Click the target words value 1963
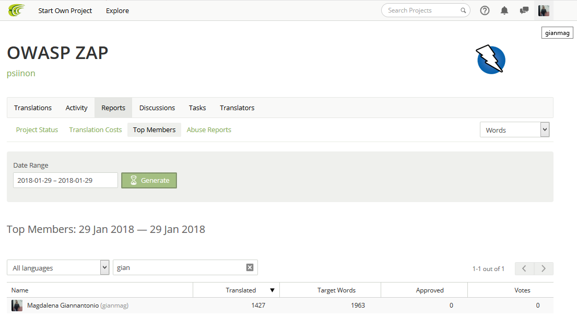577x317 pixels. [x=358, y=305]
